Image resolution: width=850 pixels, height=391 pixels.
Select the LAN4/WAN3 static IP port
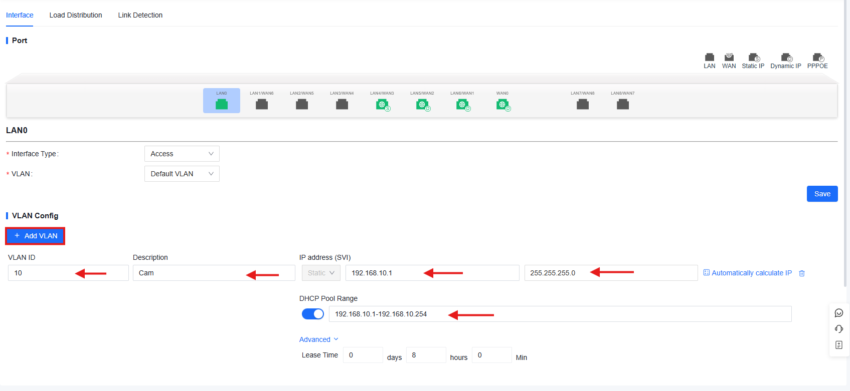[382, 104]
